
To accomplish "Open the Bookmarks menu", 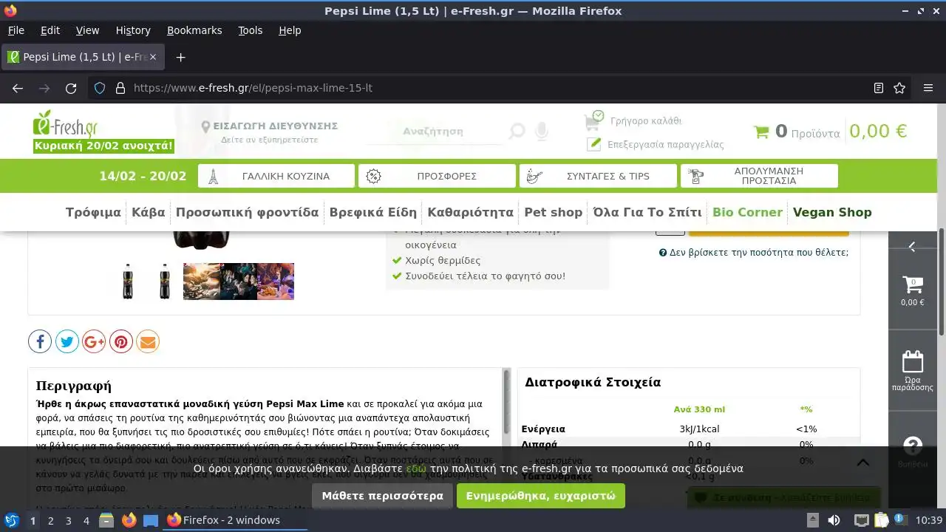I will pos(194,30).
